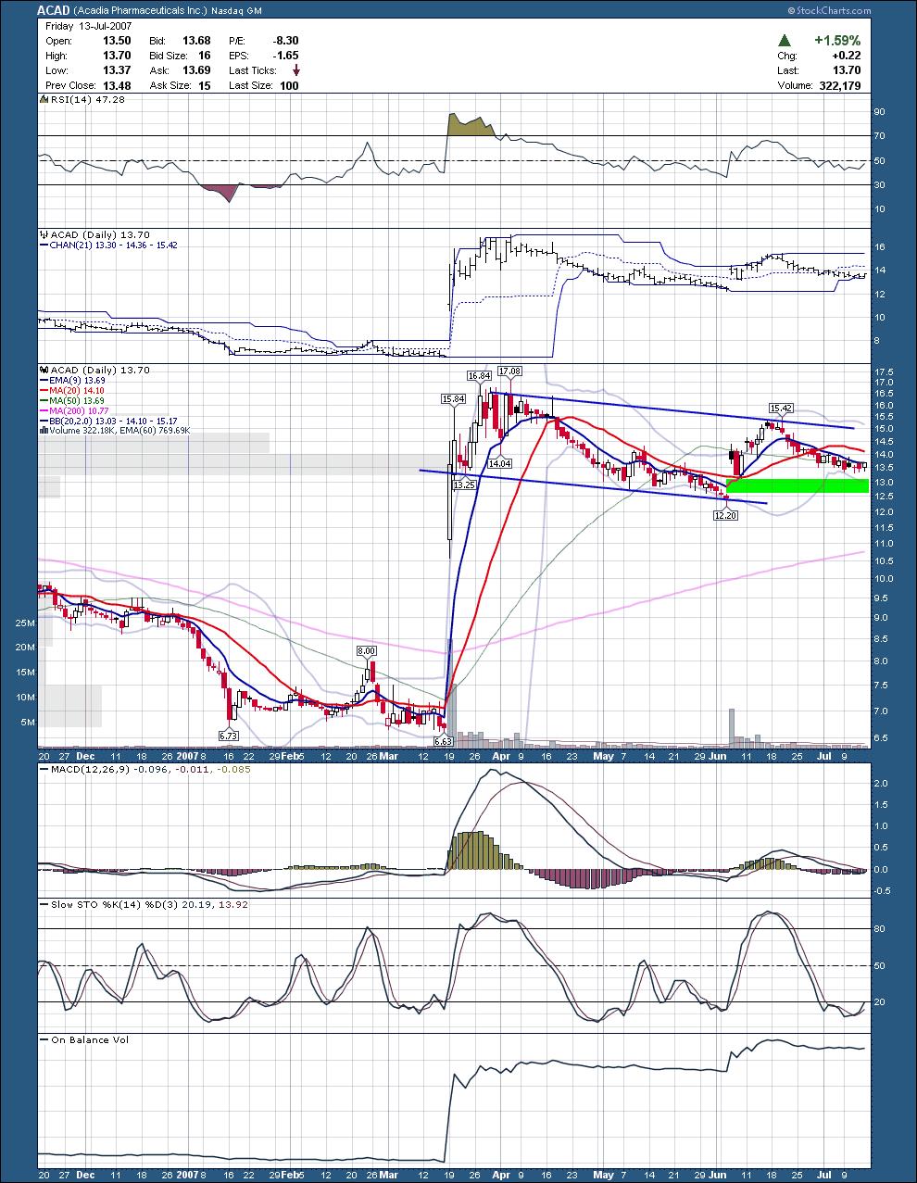Click the +1.59% percent change
Screen dimensions: 917x1183
coord(837,41)
